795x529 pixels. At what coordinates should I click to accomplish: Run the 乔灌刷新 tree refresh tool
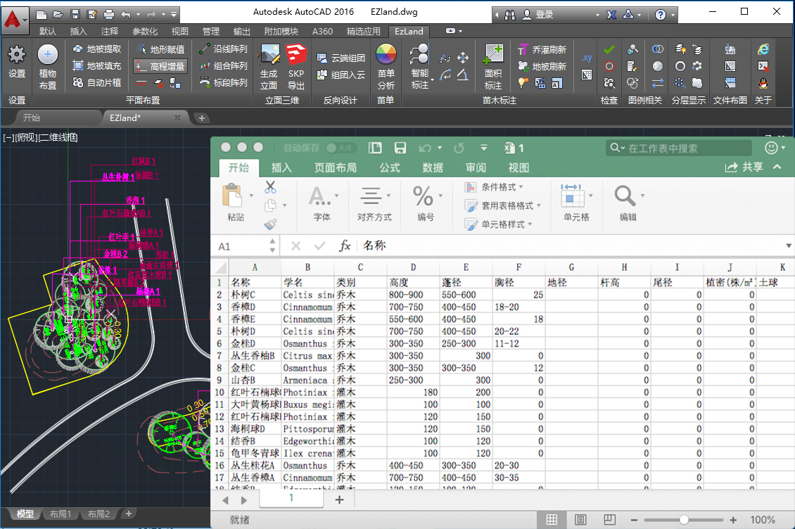[542, 50]
